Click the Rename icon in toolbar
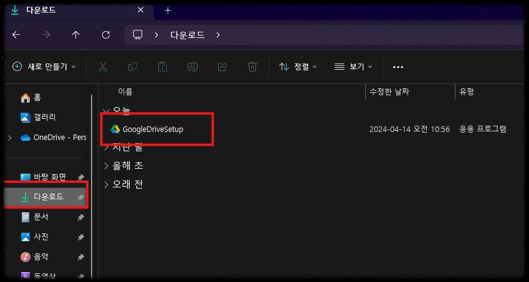 tap(193, 67)
